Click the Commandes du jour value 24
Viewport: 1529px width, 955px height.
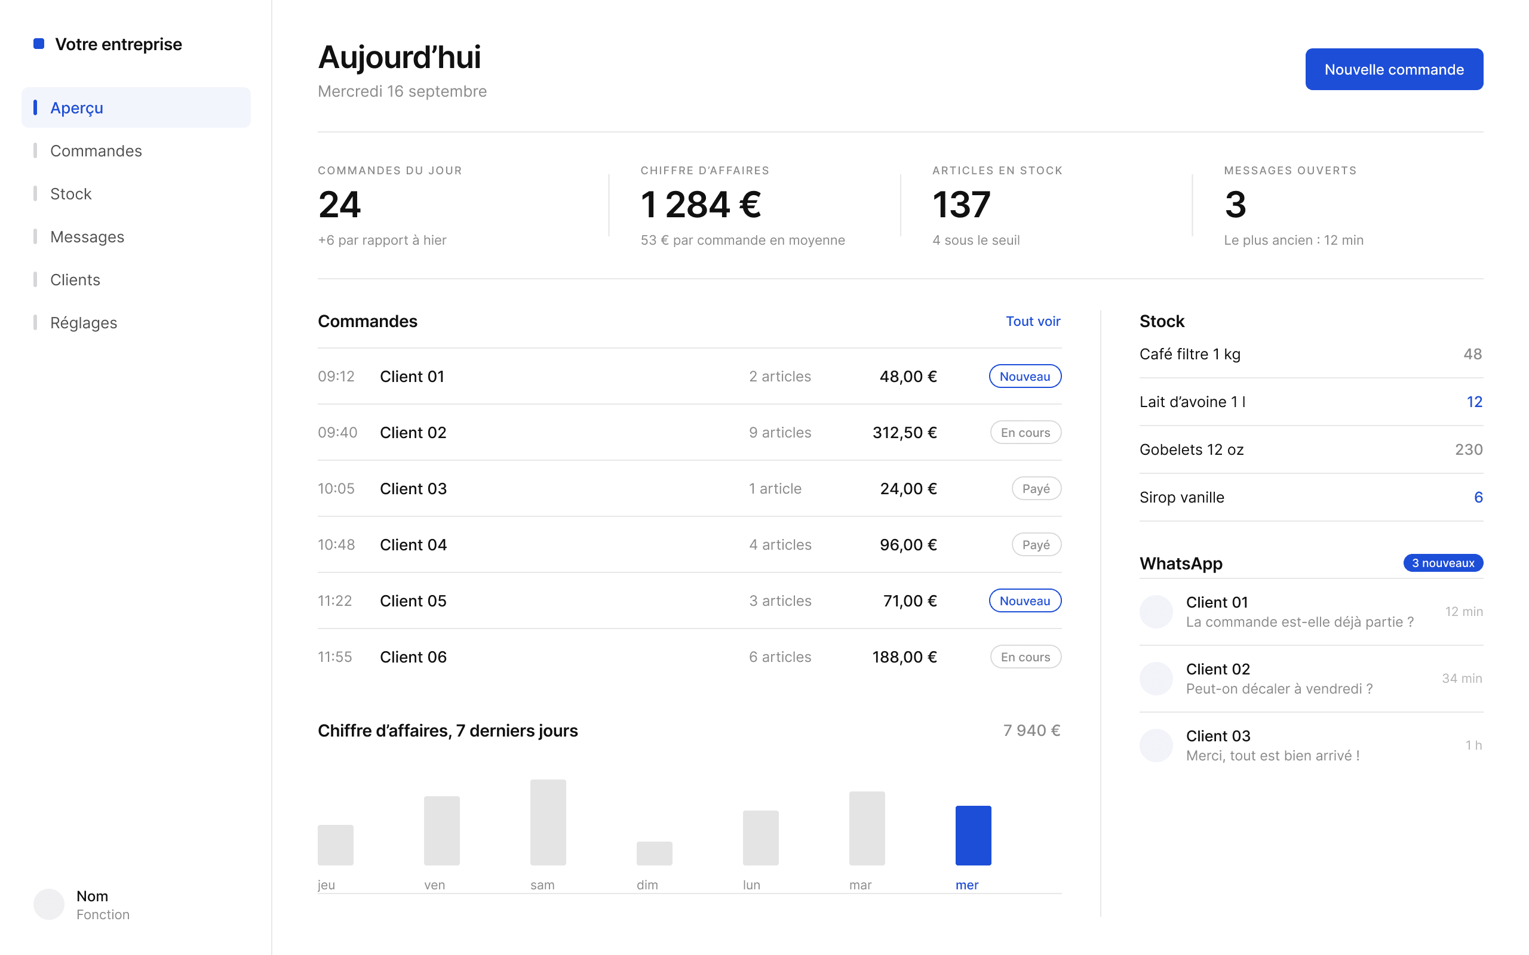click(x=339, y=205)
